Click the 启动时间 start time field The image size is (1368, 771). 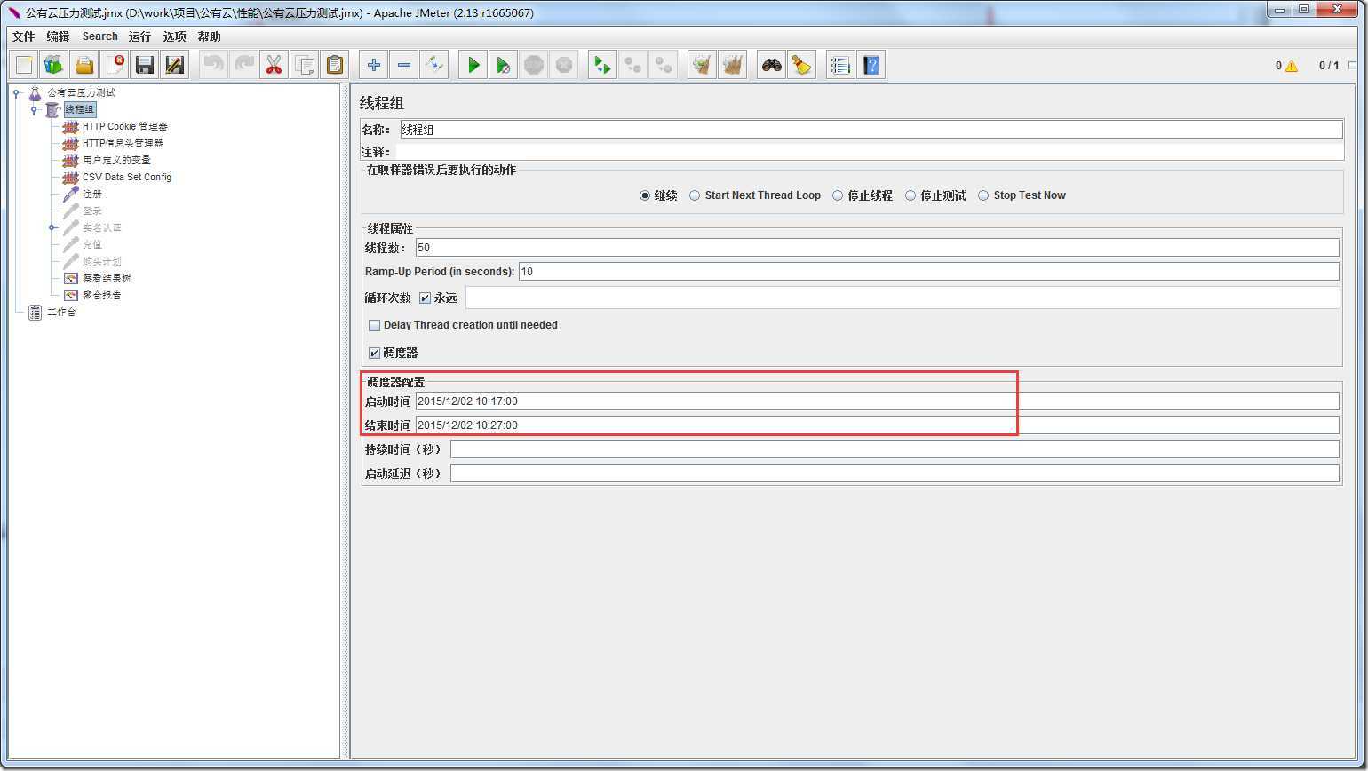877,401
